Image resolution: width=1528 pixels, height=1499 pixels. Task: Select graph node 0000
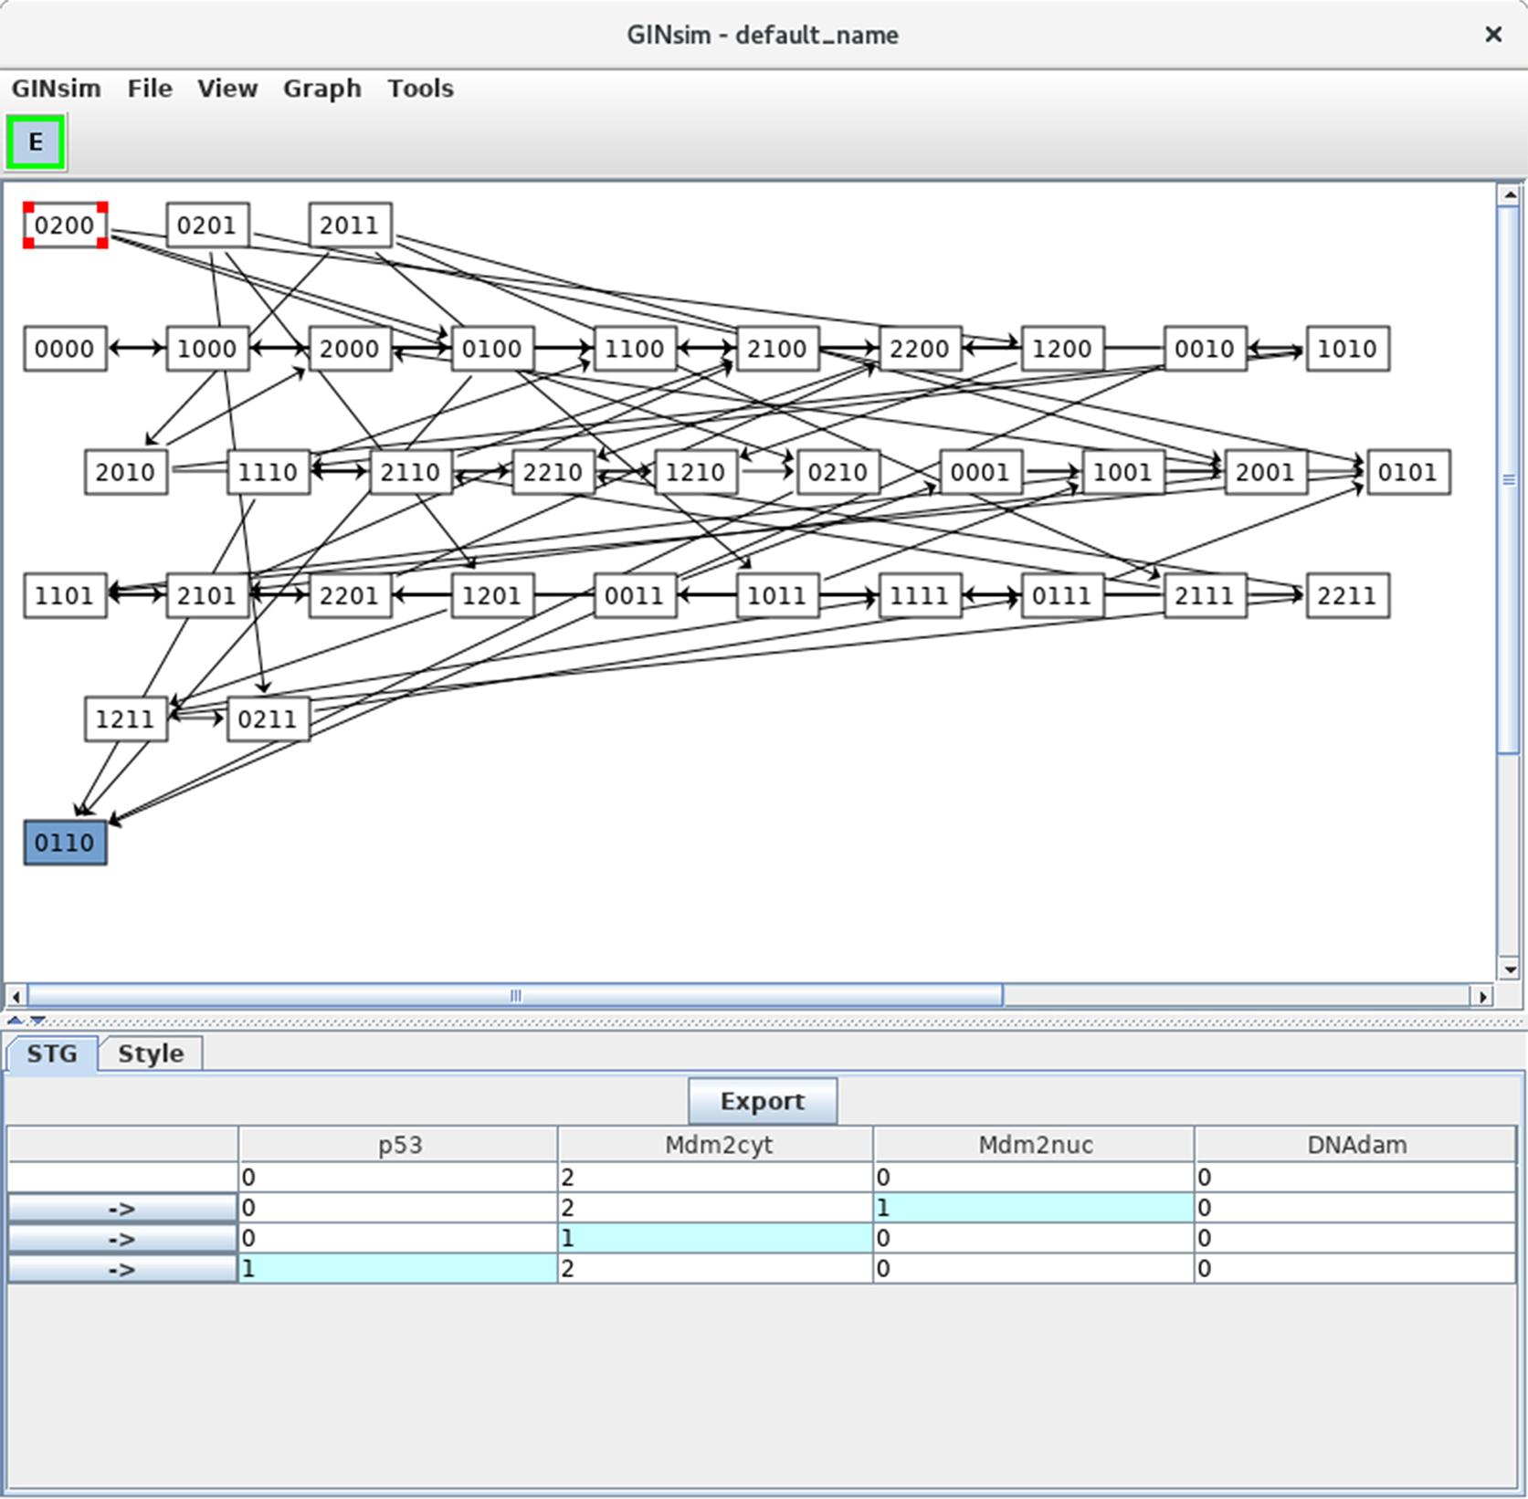[x=65, y=349]
